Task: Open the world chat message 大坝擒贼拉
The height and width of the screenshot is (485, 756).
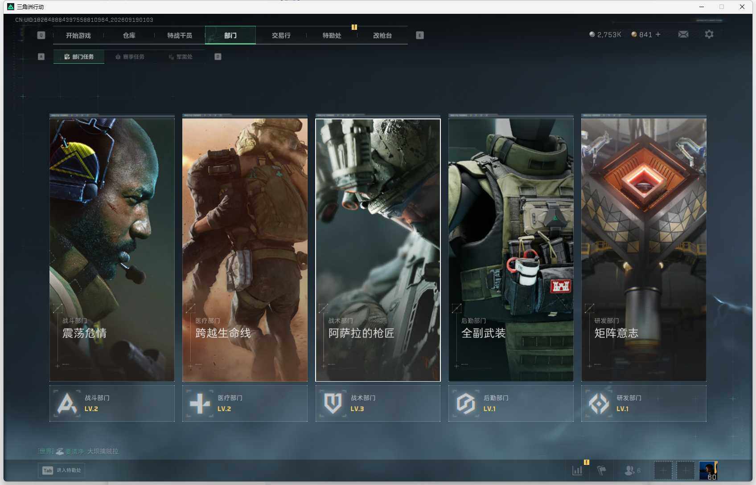Action: pos(103,451)
